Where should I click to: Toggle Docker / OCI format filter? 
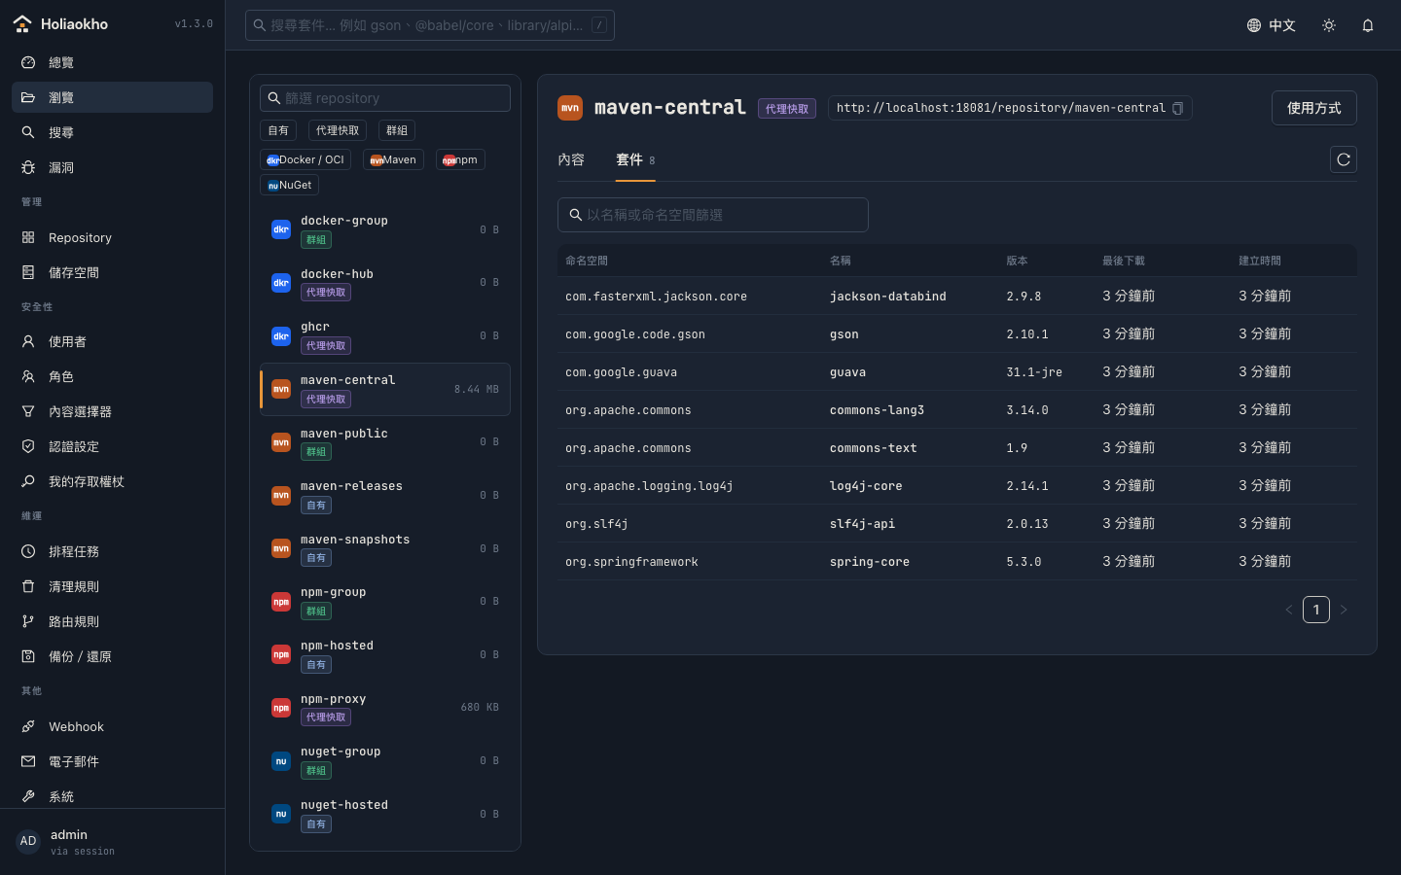(306, 159)
